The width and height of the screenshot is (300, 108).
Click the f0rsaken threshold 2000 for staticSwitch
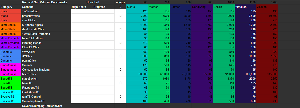tap(245, 78)
